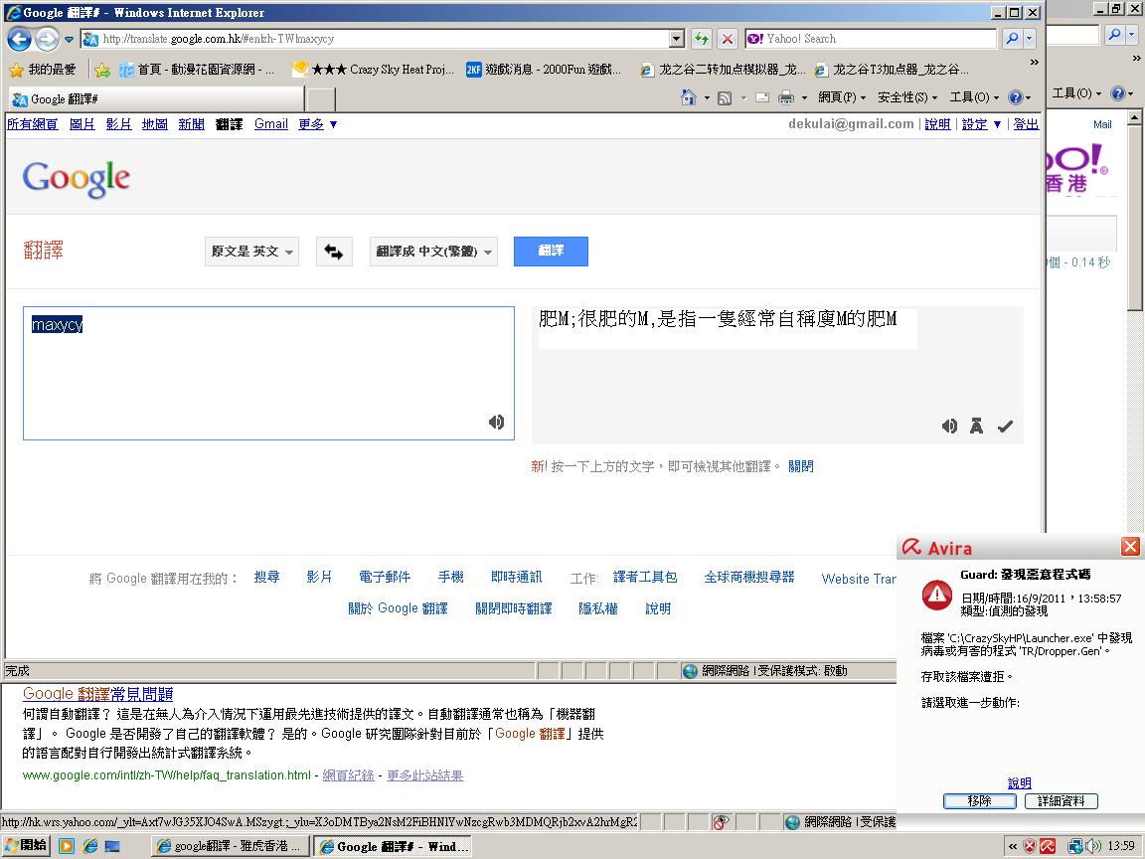Open the address bar history dropdown
1145x859 pixels.
tap(677, 39)
